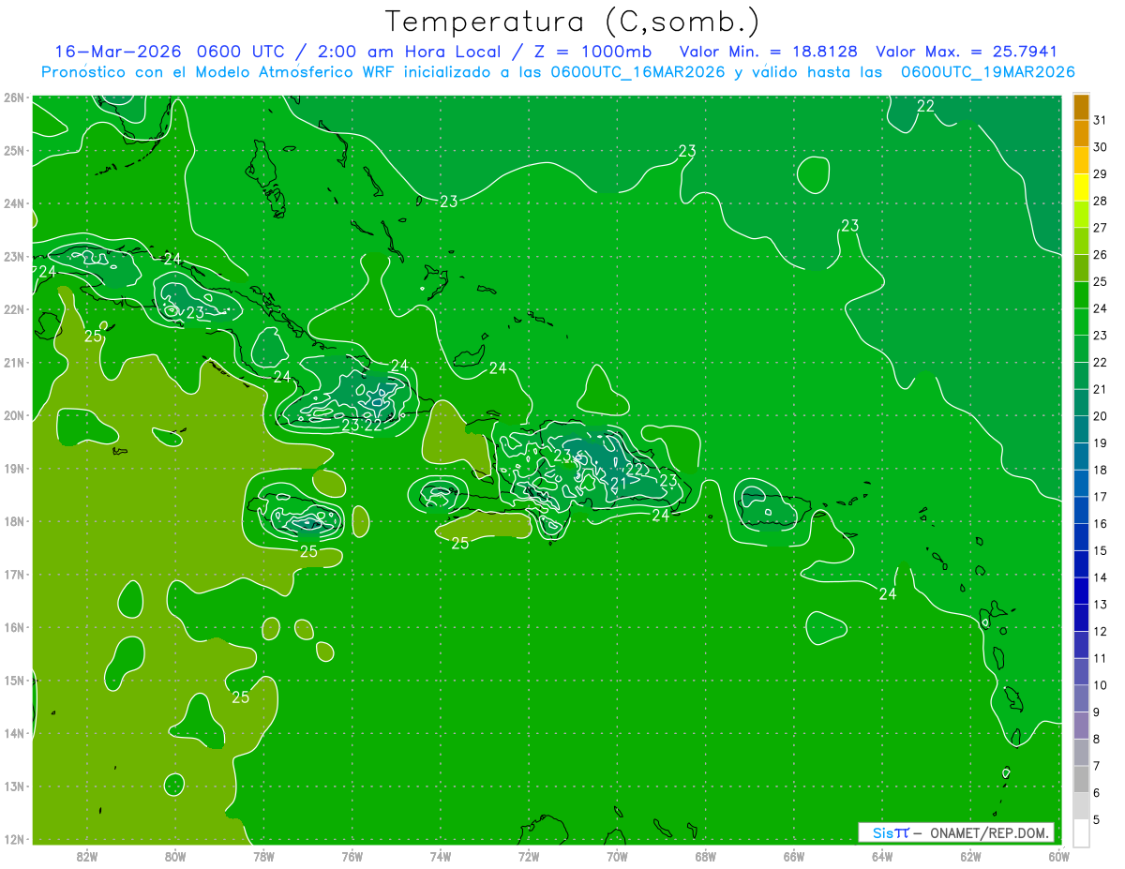Click the Valor Min. = 18.8128 text

(769, 52)
